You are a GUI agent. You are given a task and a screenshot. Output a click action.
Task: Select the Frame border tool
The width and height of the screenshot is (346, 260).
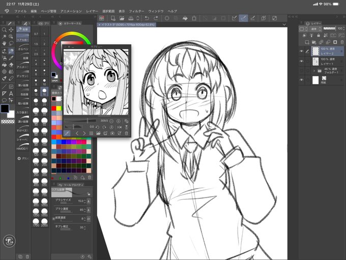pos(11,87)
